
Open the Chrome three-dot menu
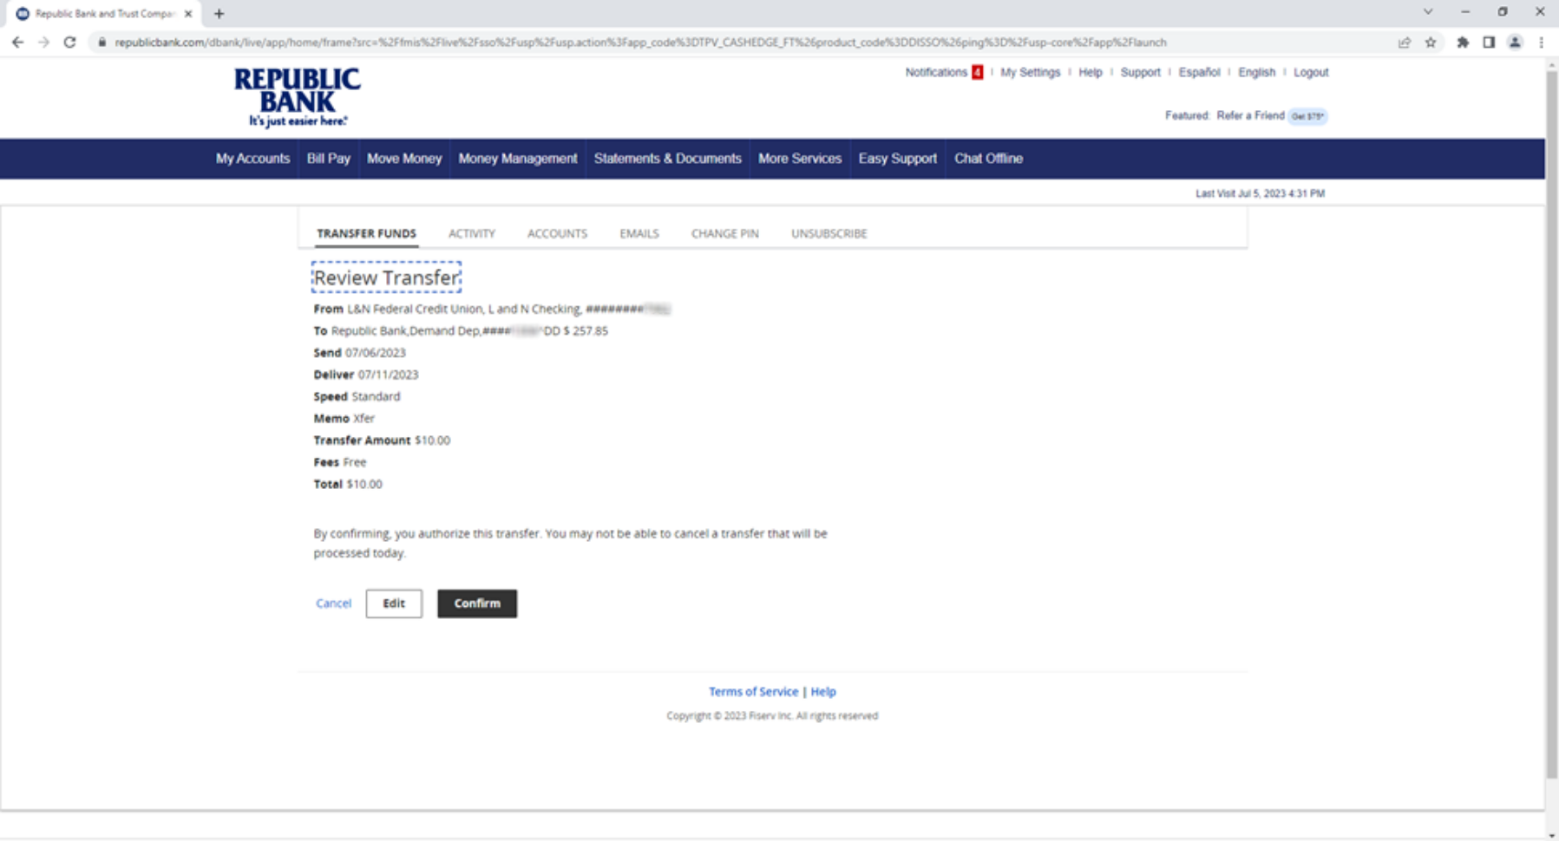(1541, 42)
